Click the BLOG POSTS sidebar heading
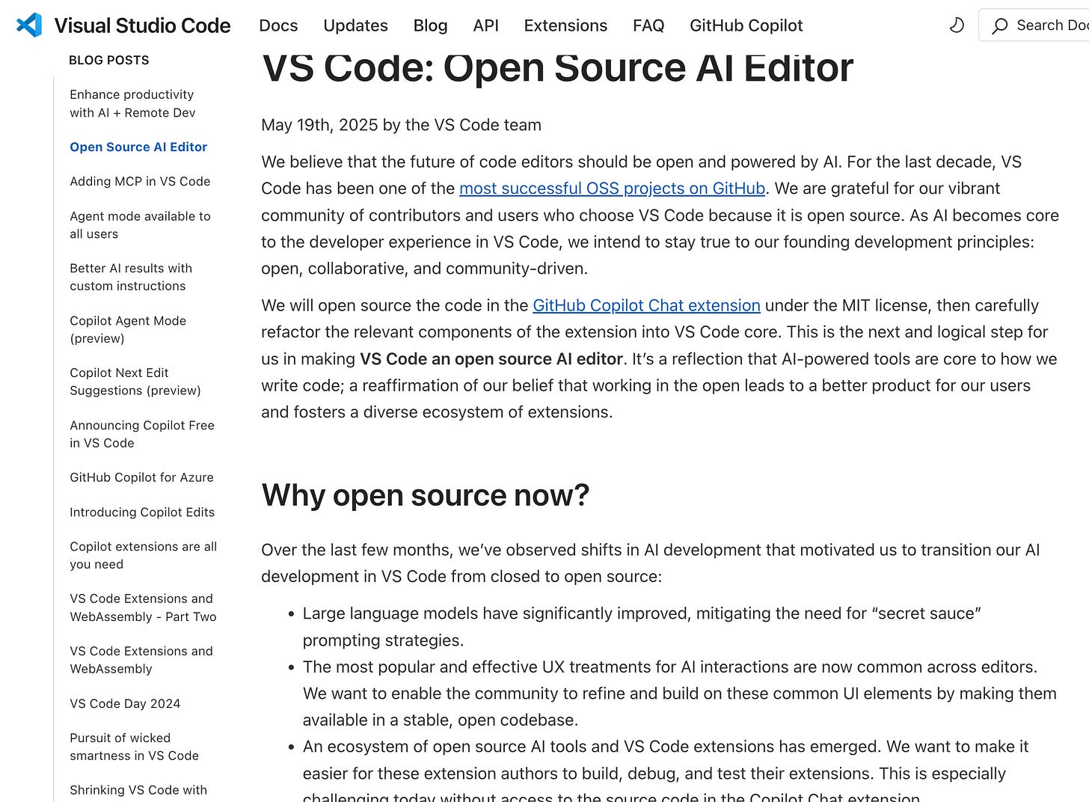The height and width of the screenshot is (802, 1089). coord(109,60)
